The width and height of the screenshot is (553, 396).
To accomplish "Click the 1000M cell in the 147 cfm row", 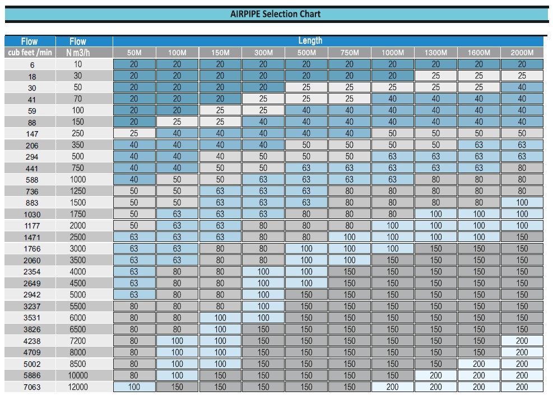I will pos(393,133).
